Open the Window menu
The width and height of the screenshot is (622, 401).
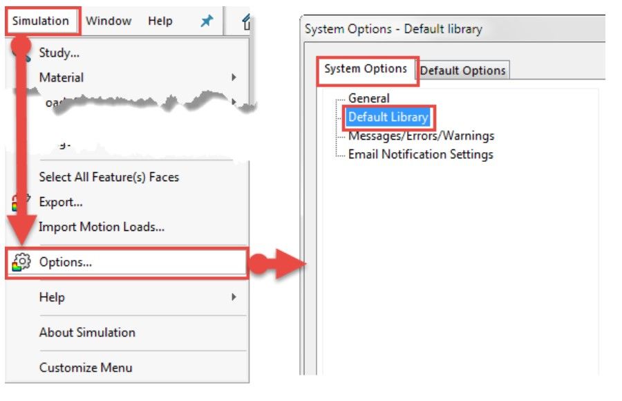pyautogui.click(x=109, y=21)
